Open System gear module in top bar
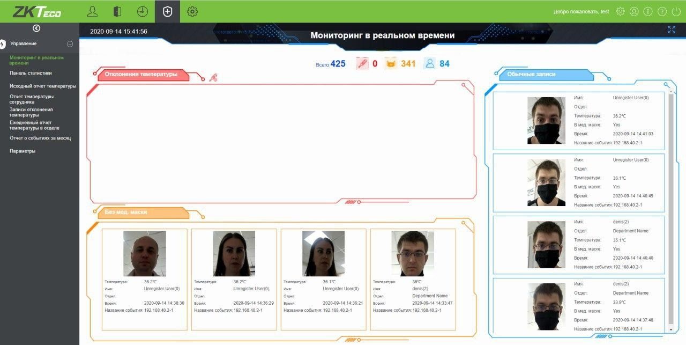Screen dimensions: 686x345 click(x=192, y=11)
